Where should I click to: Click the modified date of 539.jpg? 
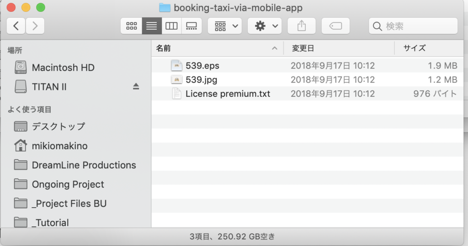pyautogui.click(x=333, y=79)
